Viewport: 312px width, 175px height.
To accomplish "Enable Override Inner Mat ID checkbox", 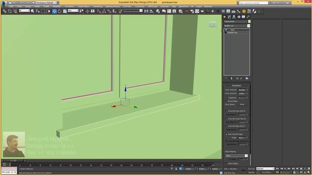I will 226,111.
